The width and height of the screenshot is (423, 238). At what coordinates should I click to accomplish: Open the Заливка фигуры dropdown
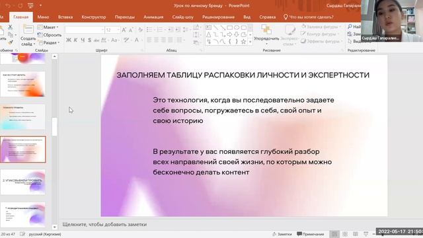321,26
